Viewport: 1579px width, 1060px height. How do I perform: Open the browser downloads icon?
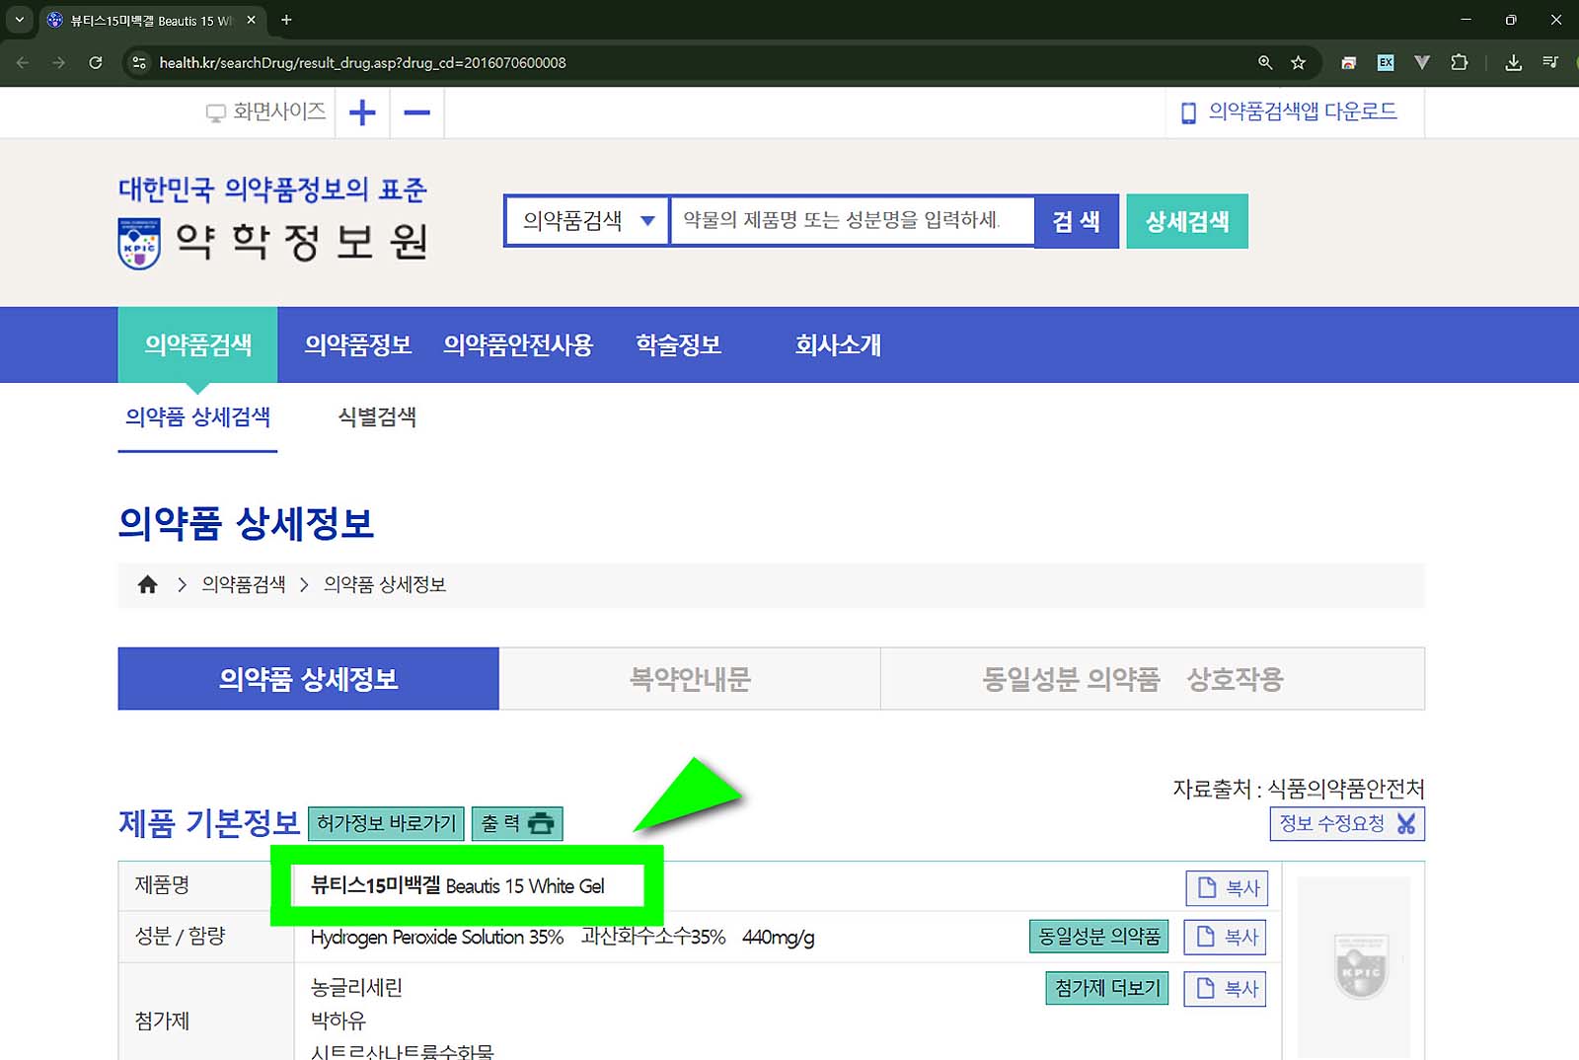point(1512,62)
